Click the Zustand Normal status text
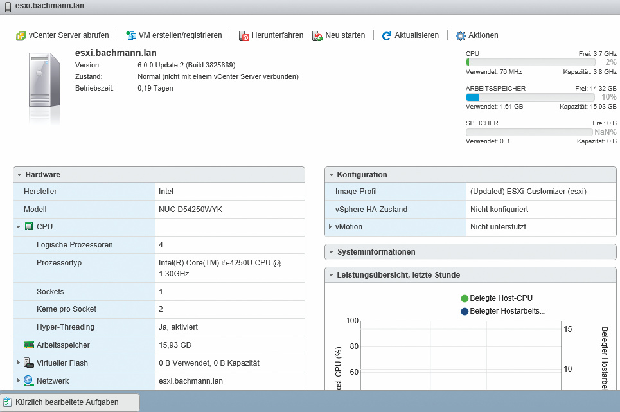This screenshot has width=620, height=412. (218, 76)
